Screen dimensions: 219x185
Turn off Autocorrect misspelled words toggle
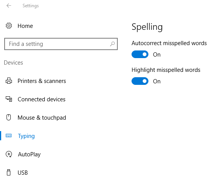point(140,54)
